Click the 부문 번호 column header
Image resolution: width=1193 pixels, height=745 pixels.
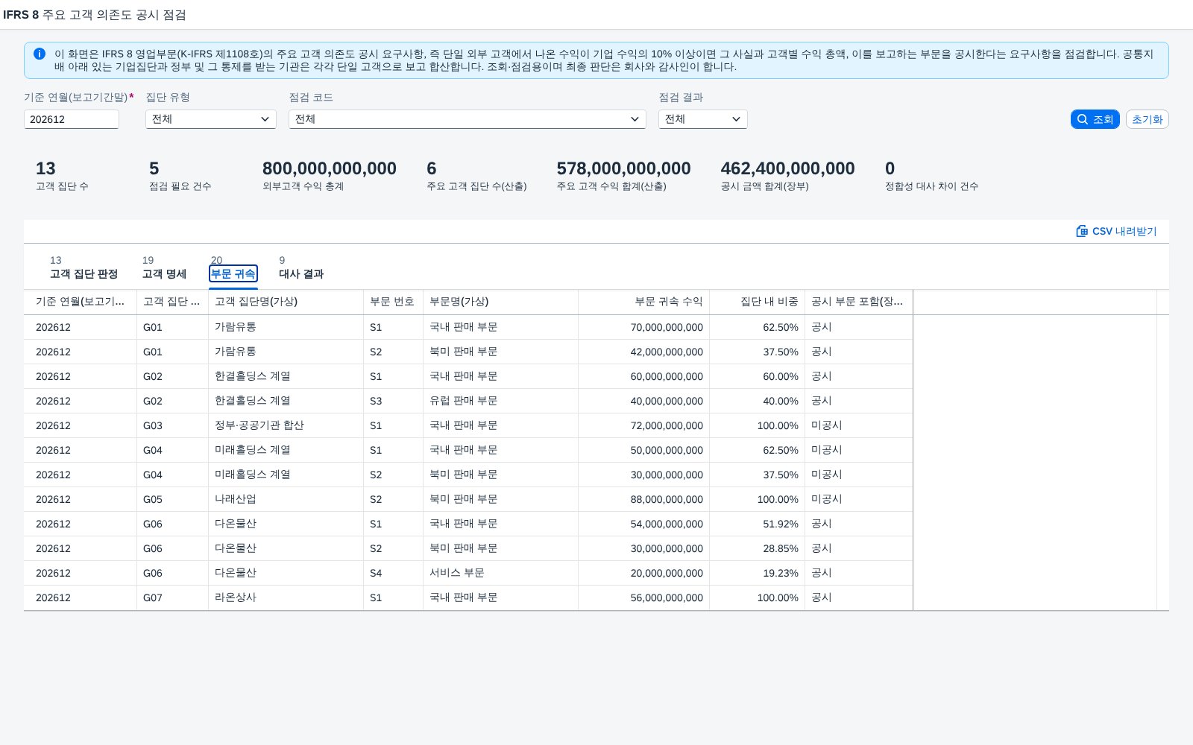394,302
